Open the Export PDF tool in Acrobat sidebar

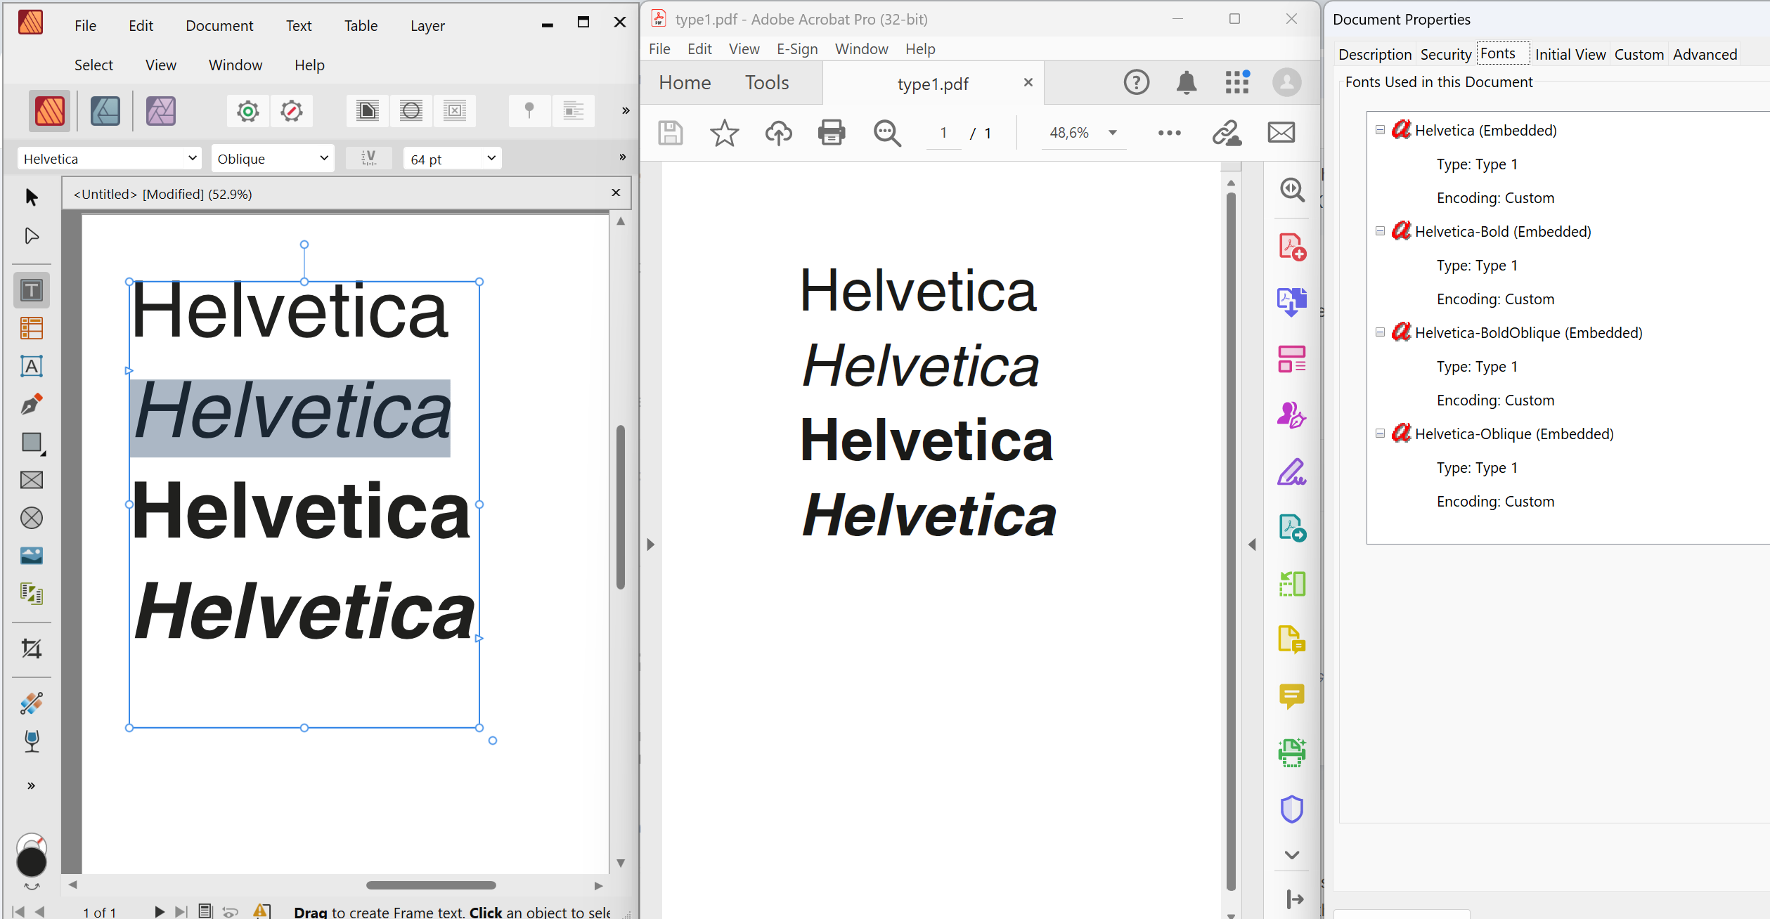(x=1292, y=302)
